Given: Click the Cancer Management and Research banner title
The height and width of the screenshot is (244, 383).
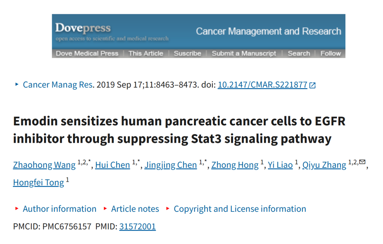Looking at the screenshot, I should 268,31.
